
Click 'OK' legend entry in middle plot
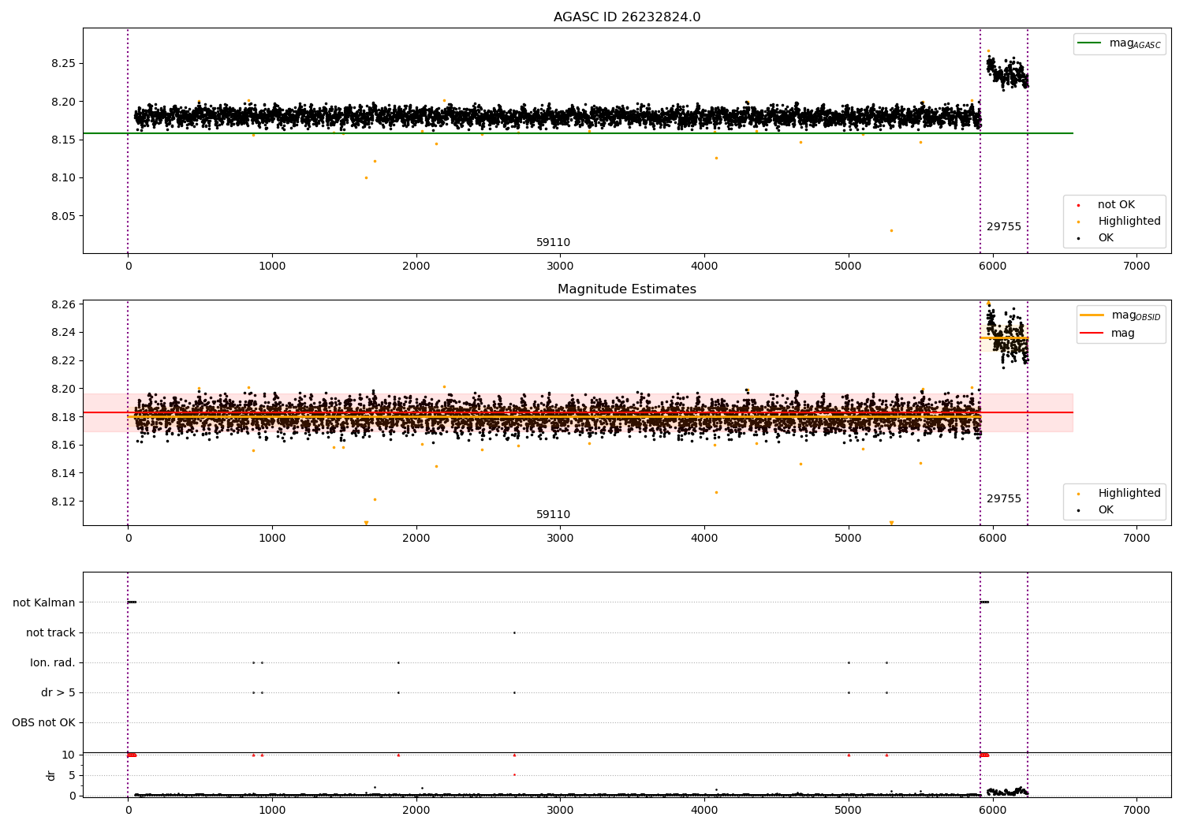pyautogui.click(x=1096, y=510)
